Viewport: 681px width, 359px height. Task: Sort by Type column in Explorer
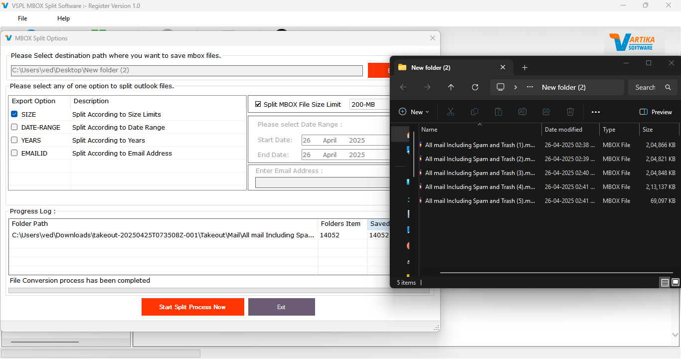(619, 130)
